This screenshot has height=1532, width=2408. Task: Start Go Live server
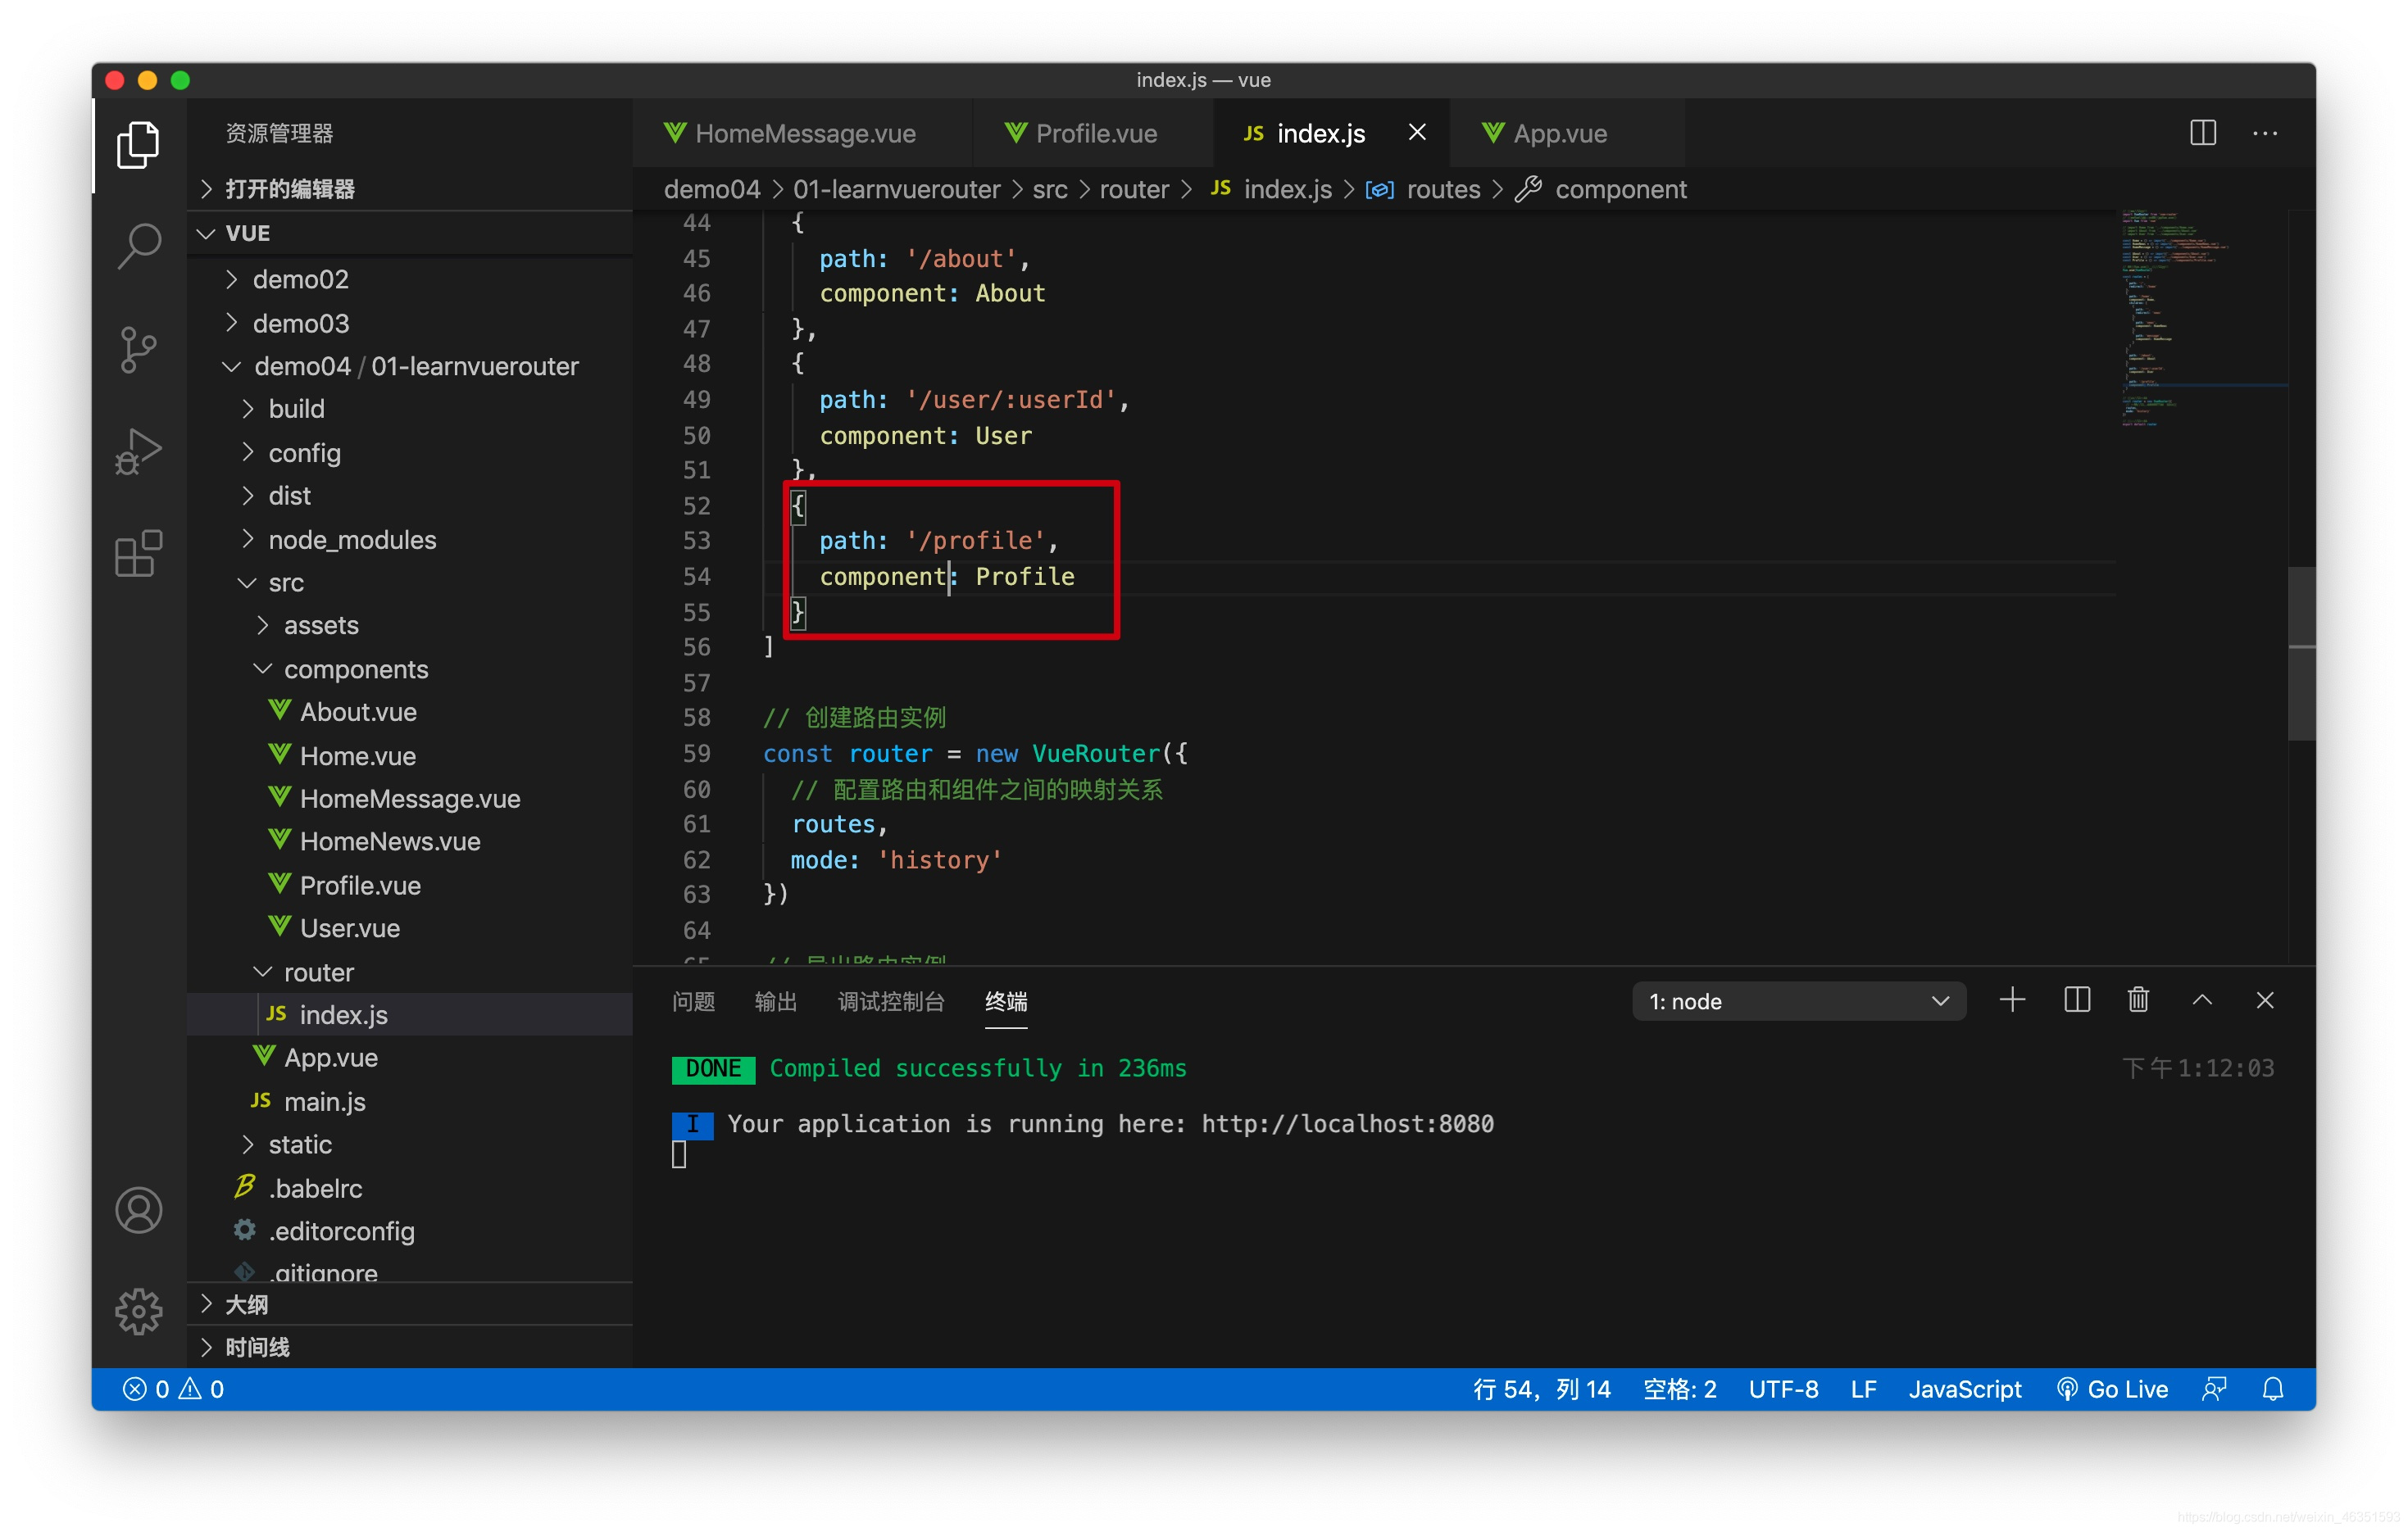2112,1389
